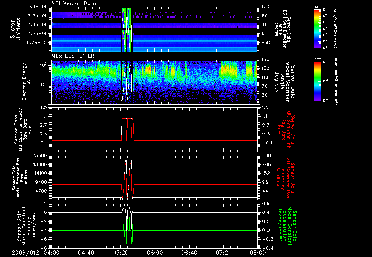Click the bright orange electron burst near 07:20
The image size is (372, 257).
pos(224,69)
